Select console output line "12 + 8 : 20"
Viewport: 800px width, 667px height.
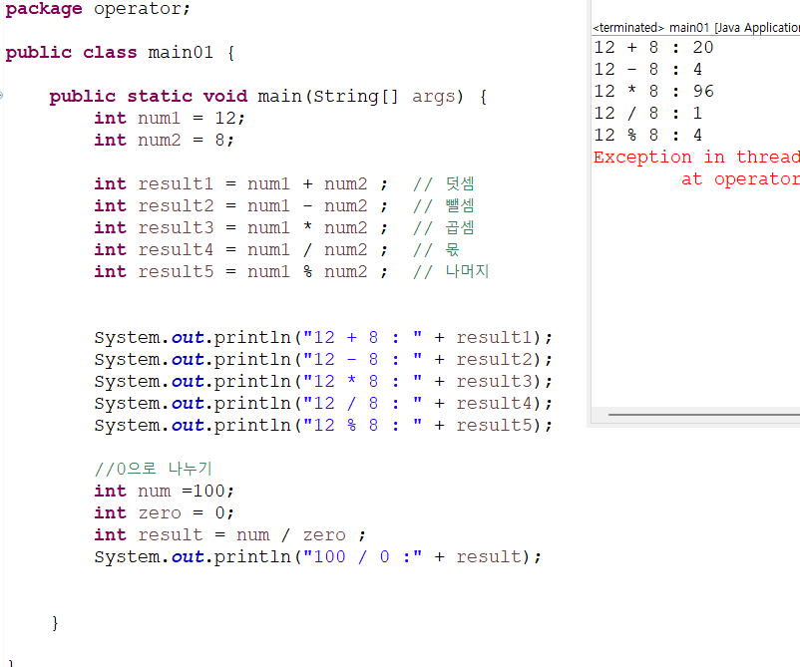point(653,48)
